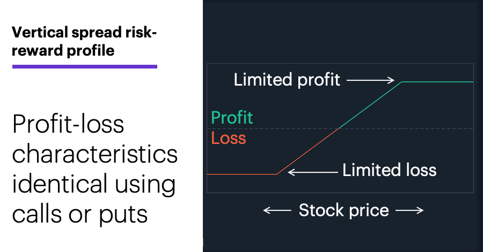Click the dashed breakeven line
This screenshot has width=483, height=252.
click(340, 128)
